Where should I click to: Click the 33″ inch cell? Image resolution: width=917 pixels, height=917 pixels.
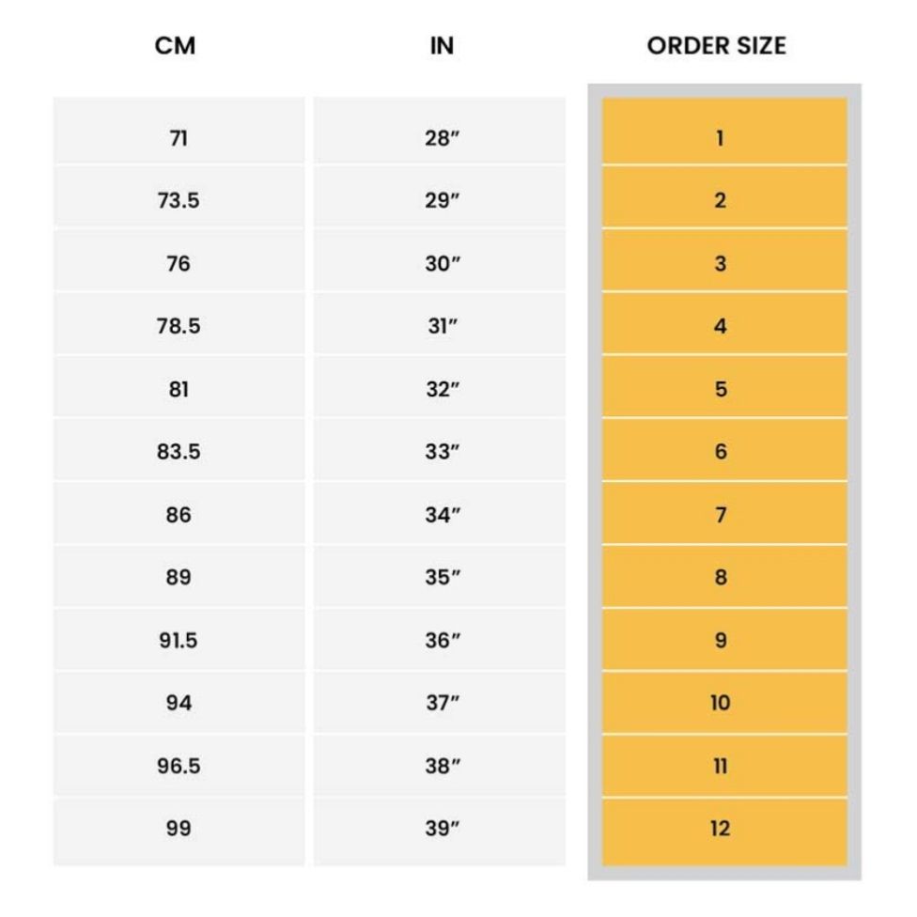[441, 452]
